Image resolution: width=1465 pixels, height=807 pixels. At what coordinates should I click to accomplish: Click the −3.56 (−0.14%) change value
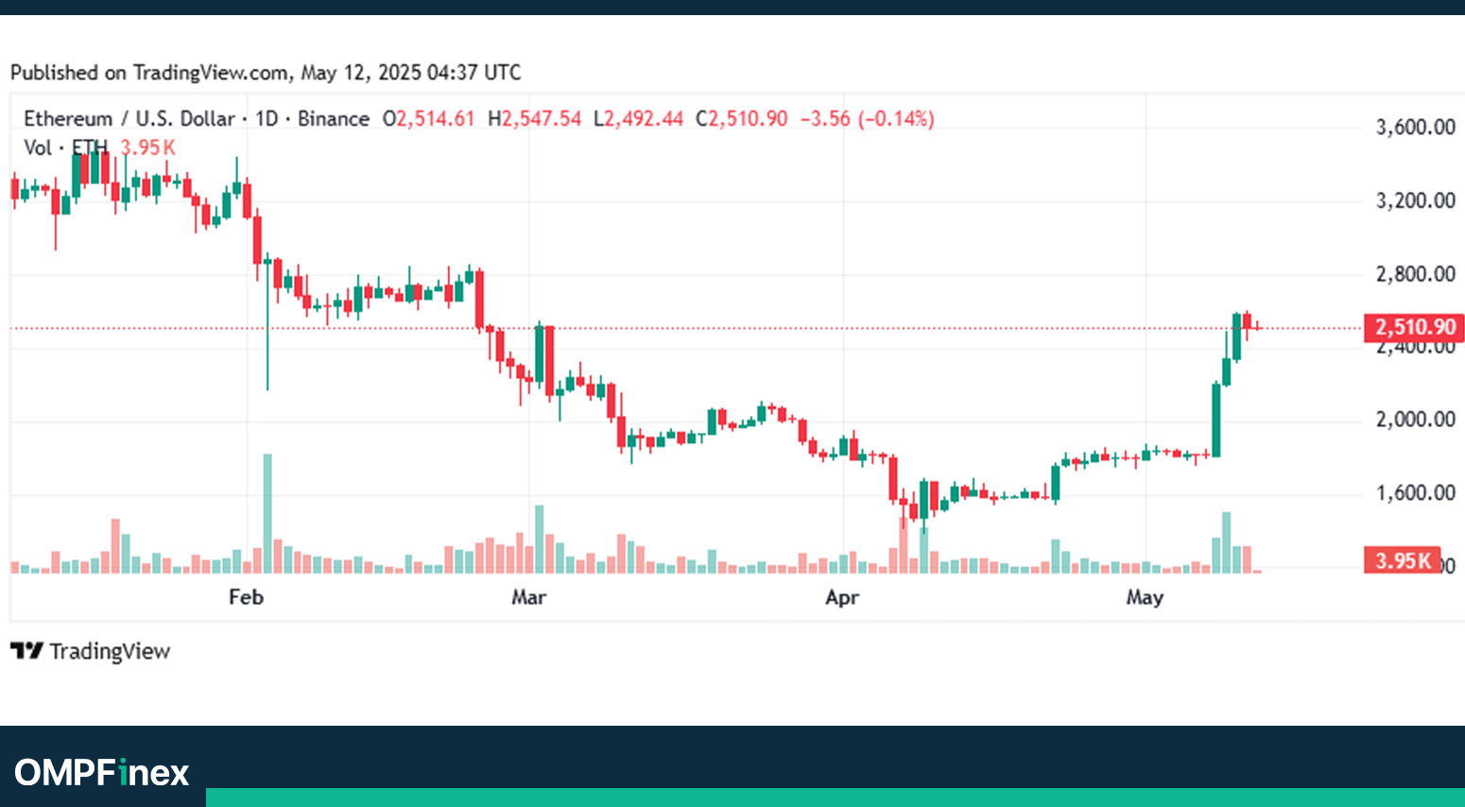867,119
